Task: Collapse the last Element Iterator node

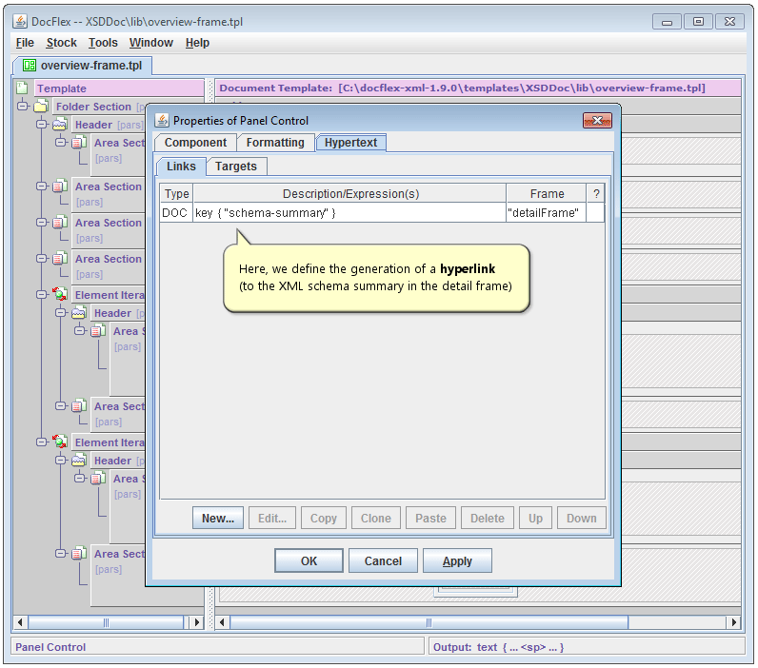Action: point(42,442)
